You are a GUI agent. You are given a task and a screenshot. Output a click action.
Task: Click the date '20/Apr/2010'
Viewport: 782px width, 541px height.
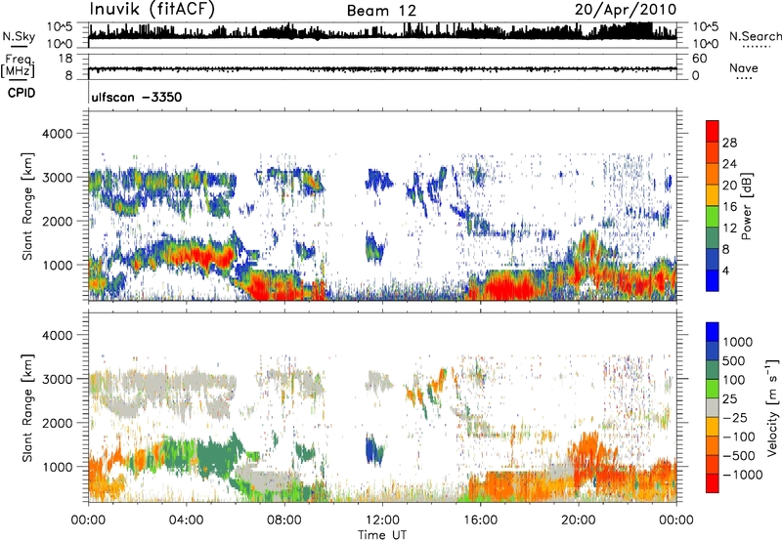tap(626, 10)
